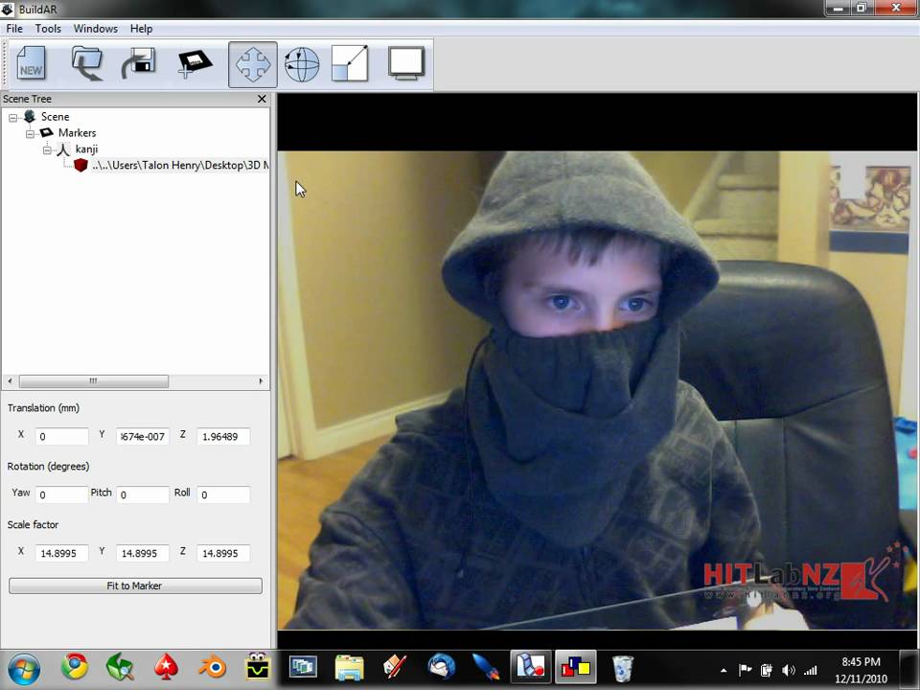Collapse the Markers tree node
920x690 pixels.
pos(30,134)
